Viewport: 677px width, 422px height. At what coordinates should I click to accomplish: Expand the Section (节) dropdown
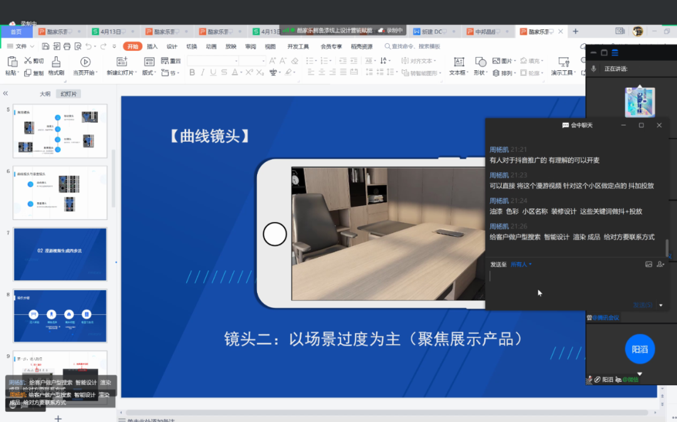pos(171,73)
